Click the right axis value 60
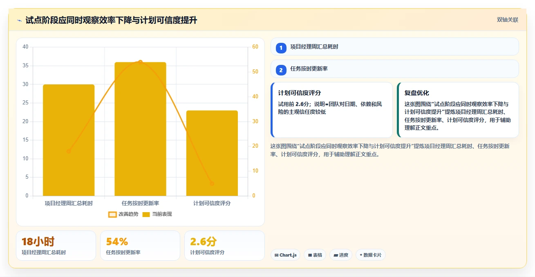Image resolution: width=535 pixels, height=277 pixels. click(x=255, y=47)
